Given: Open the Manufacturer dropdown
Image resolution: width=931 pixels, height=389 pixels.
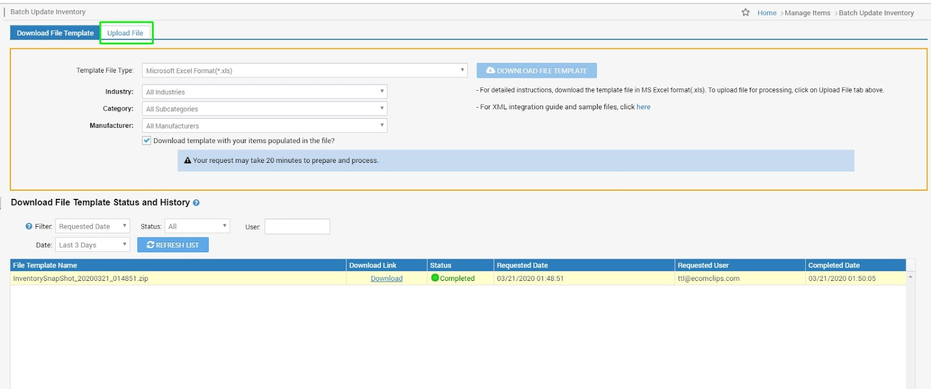Looking at the screenshot, I should point(265,126).
